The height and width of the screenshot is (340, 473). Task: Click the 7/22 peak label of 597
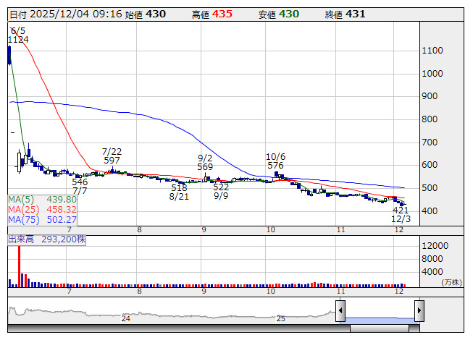(x=112, y=156)
